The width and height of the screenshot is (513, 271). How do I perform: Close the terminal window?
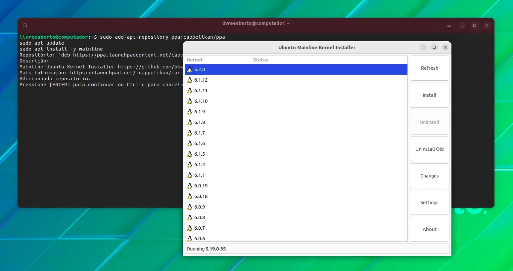(487, 25)
